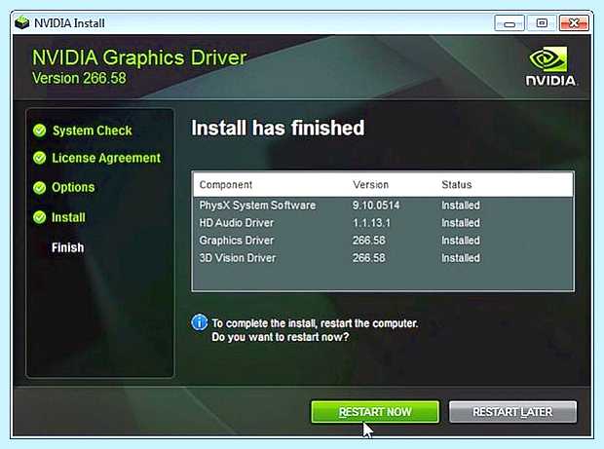Click the Install has finished heading
Viewport: 604px width, 449px height.
278,128
